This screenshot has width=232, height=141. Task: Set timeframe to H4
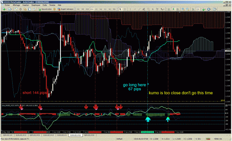tap(101, 9)
